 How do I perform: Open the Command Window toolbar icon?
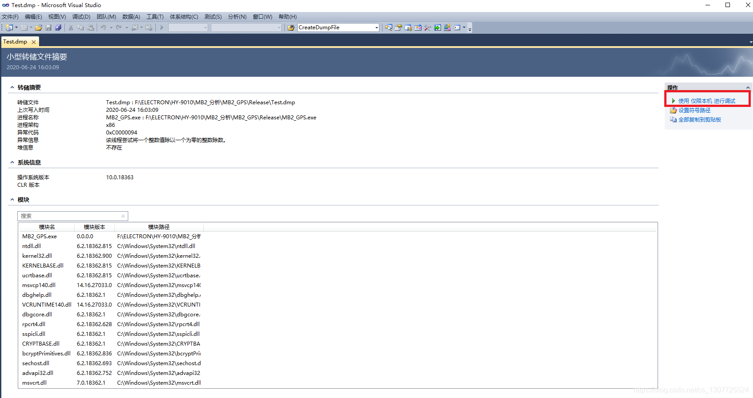(x=457, y=28)
